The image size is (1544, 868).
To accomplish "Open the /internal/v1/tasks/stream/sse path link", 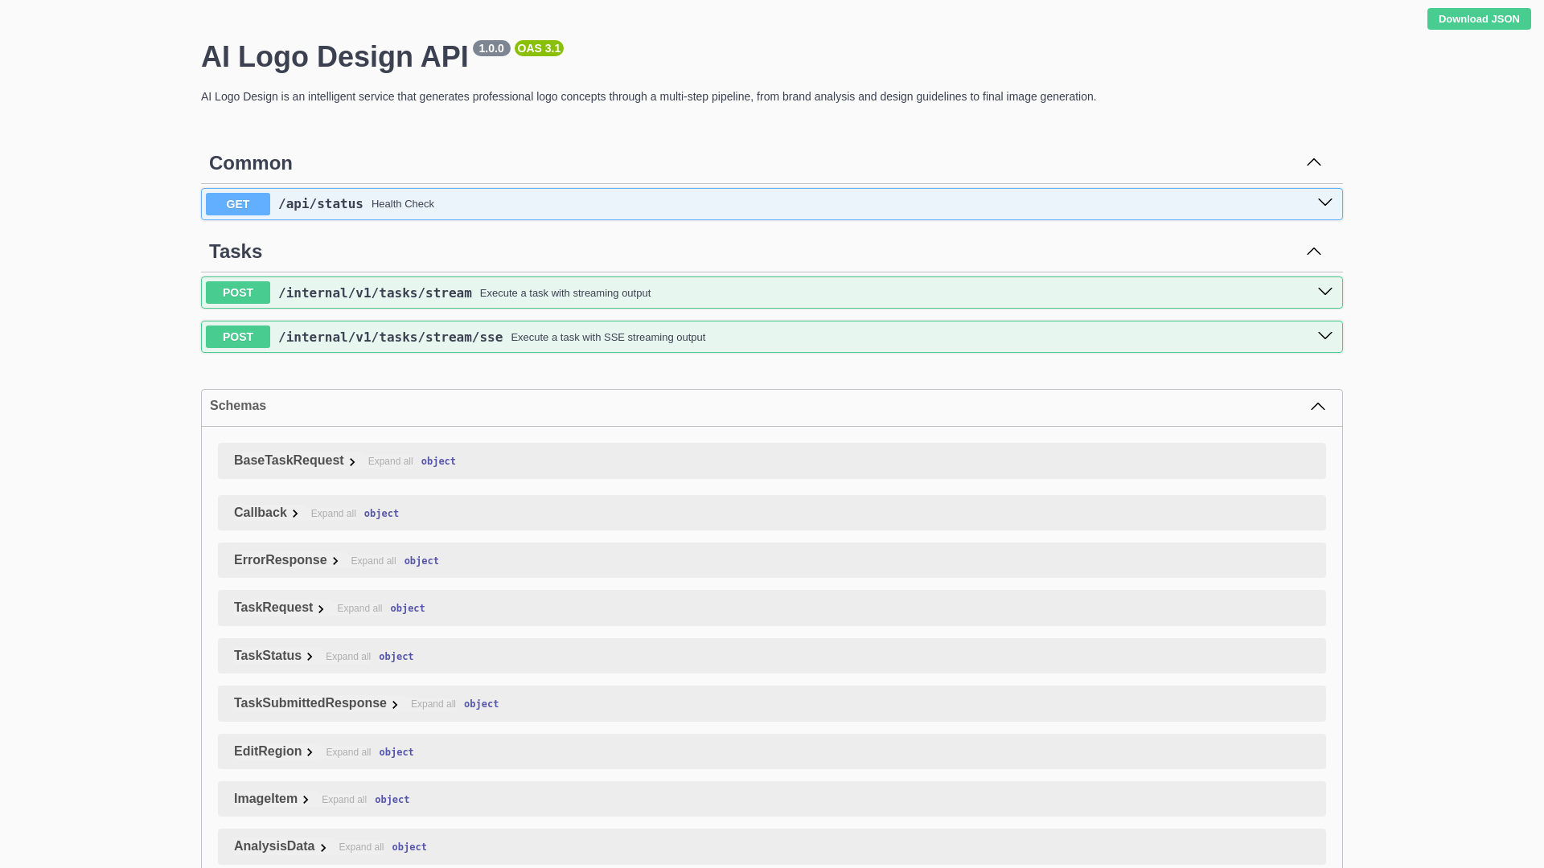I will (390, 338).
